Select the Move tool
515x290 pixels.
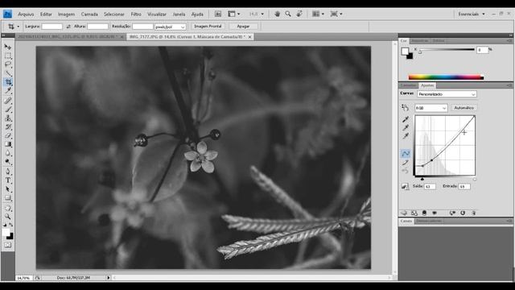pos(7,47)
